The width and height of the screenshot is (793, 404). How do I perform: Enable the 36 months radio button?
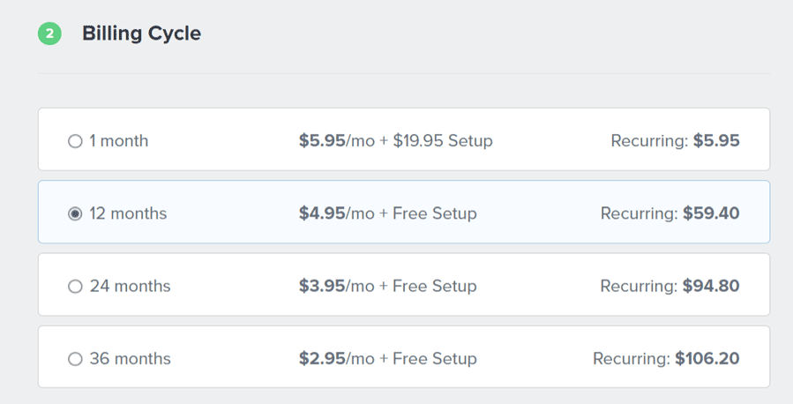[x=75, y=359]
